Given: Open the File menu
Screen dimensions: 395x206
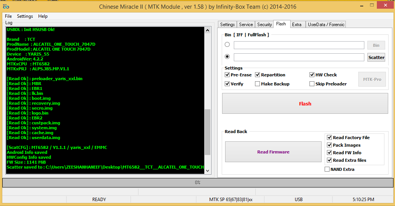Looking at the screenshot, I should [8, 16].
